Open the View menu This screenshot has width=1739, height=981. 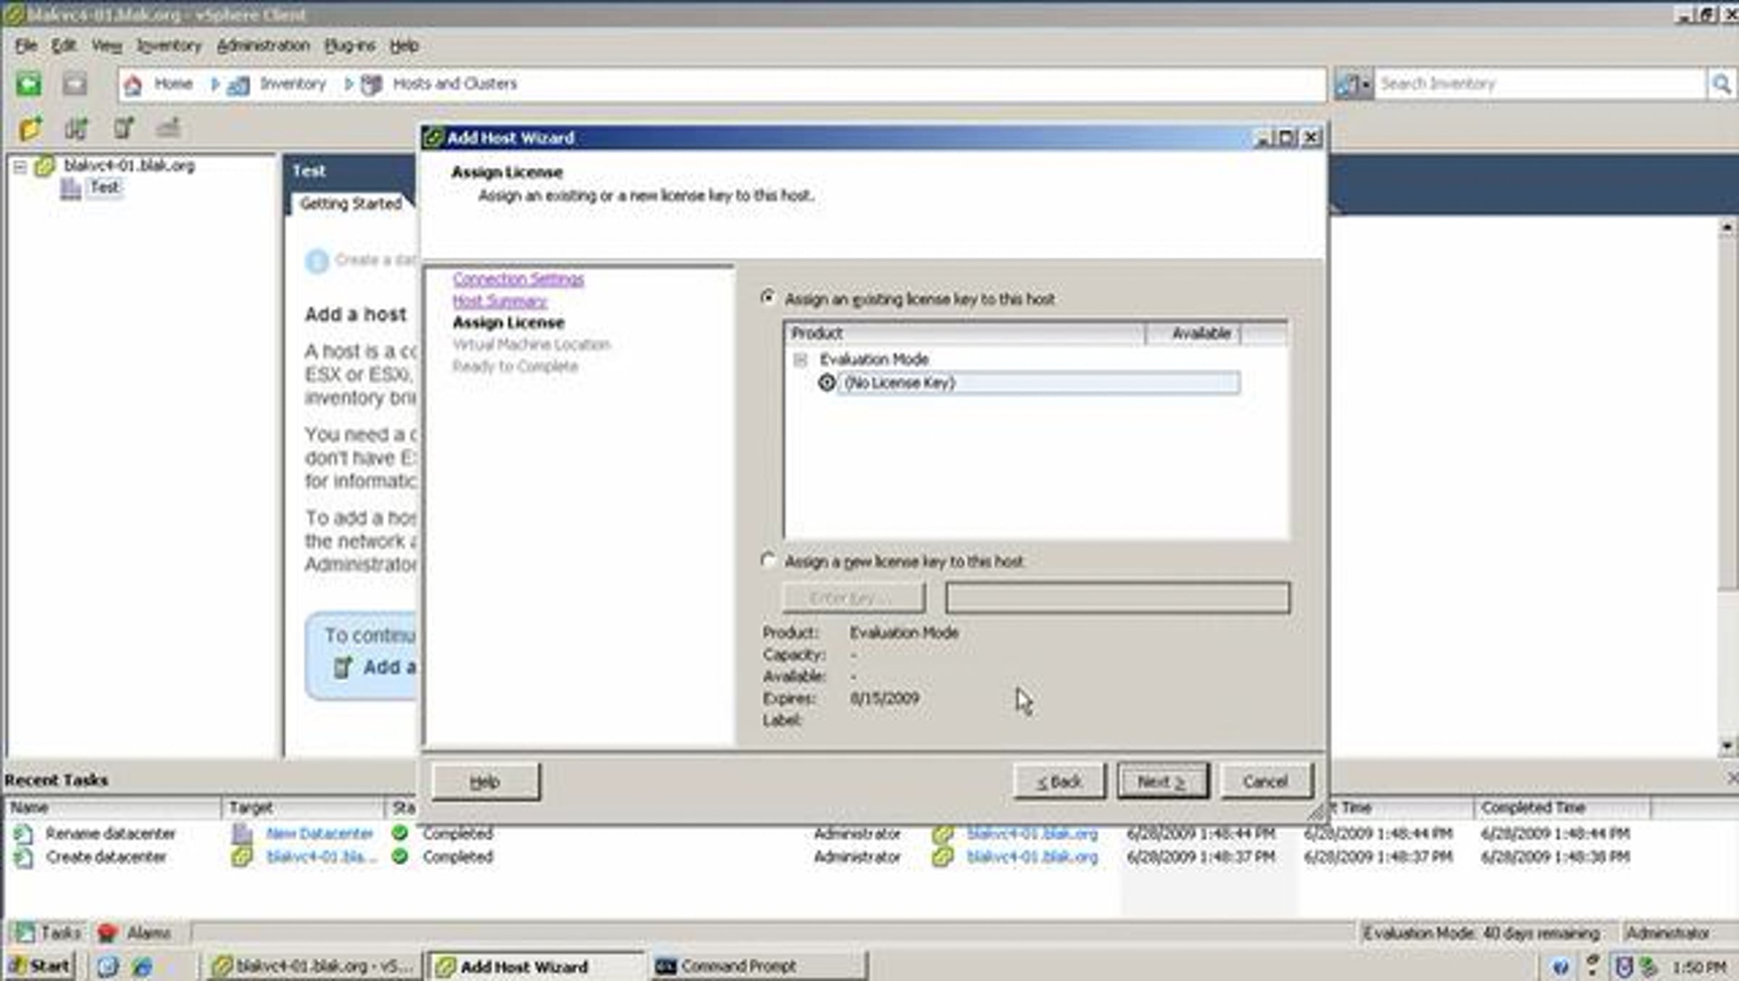tap(107, 46)
